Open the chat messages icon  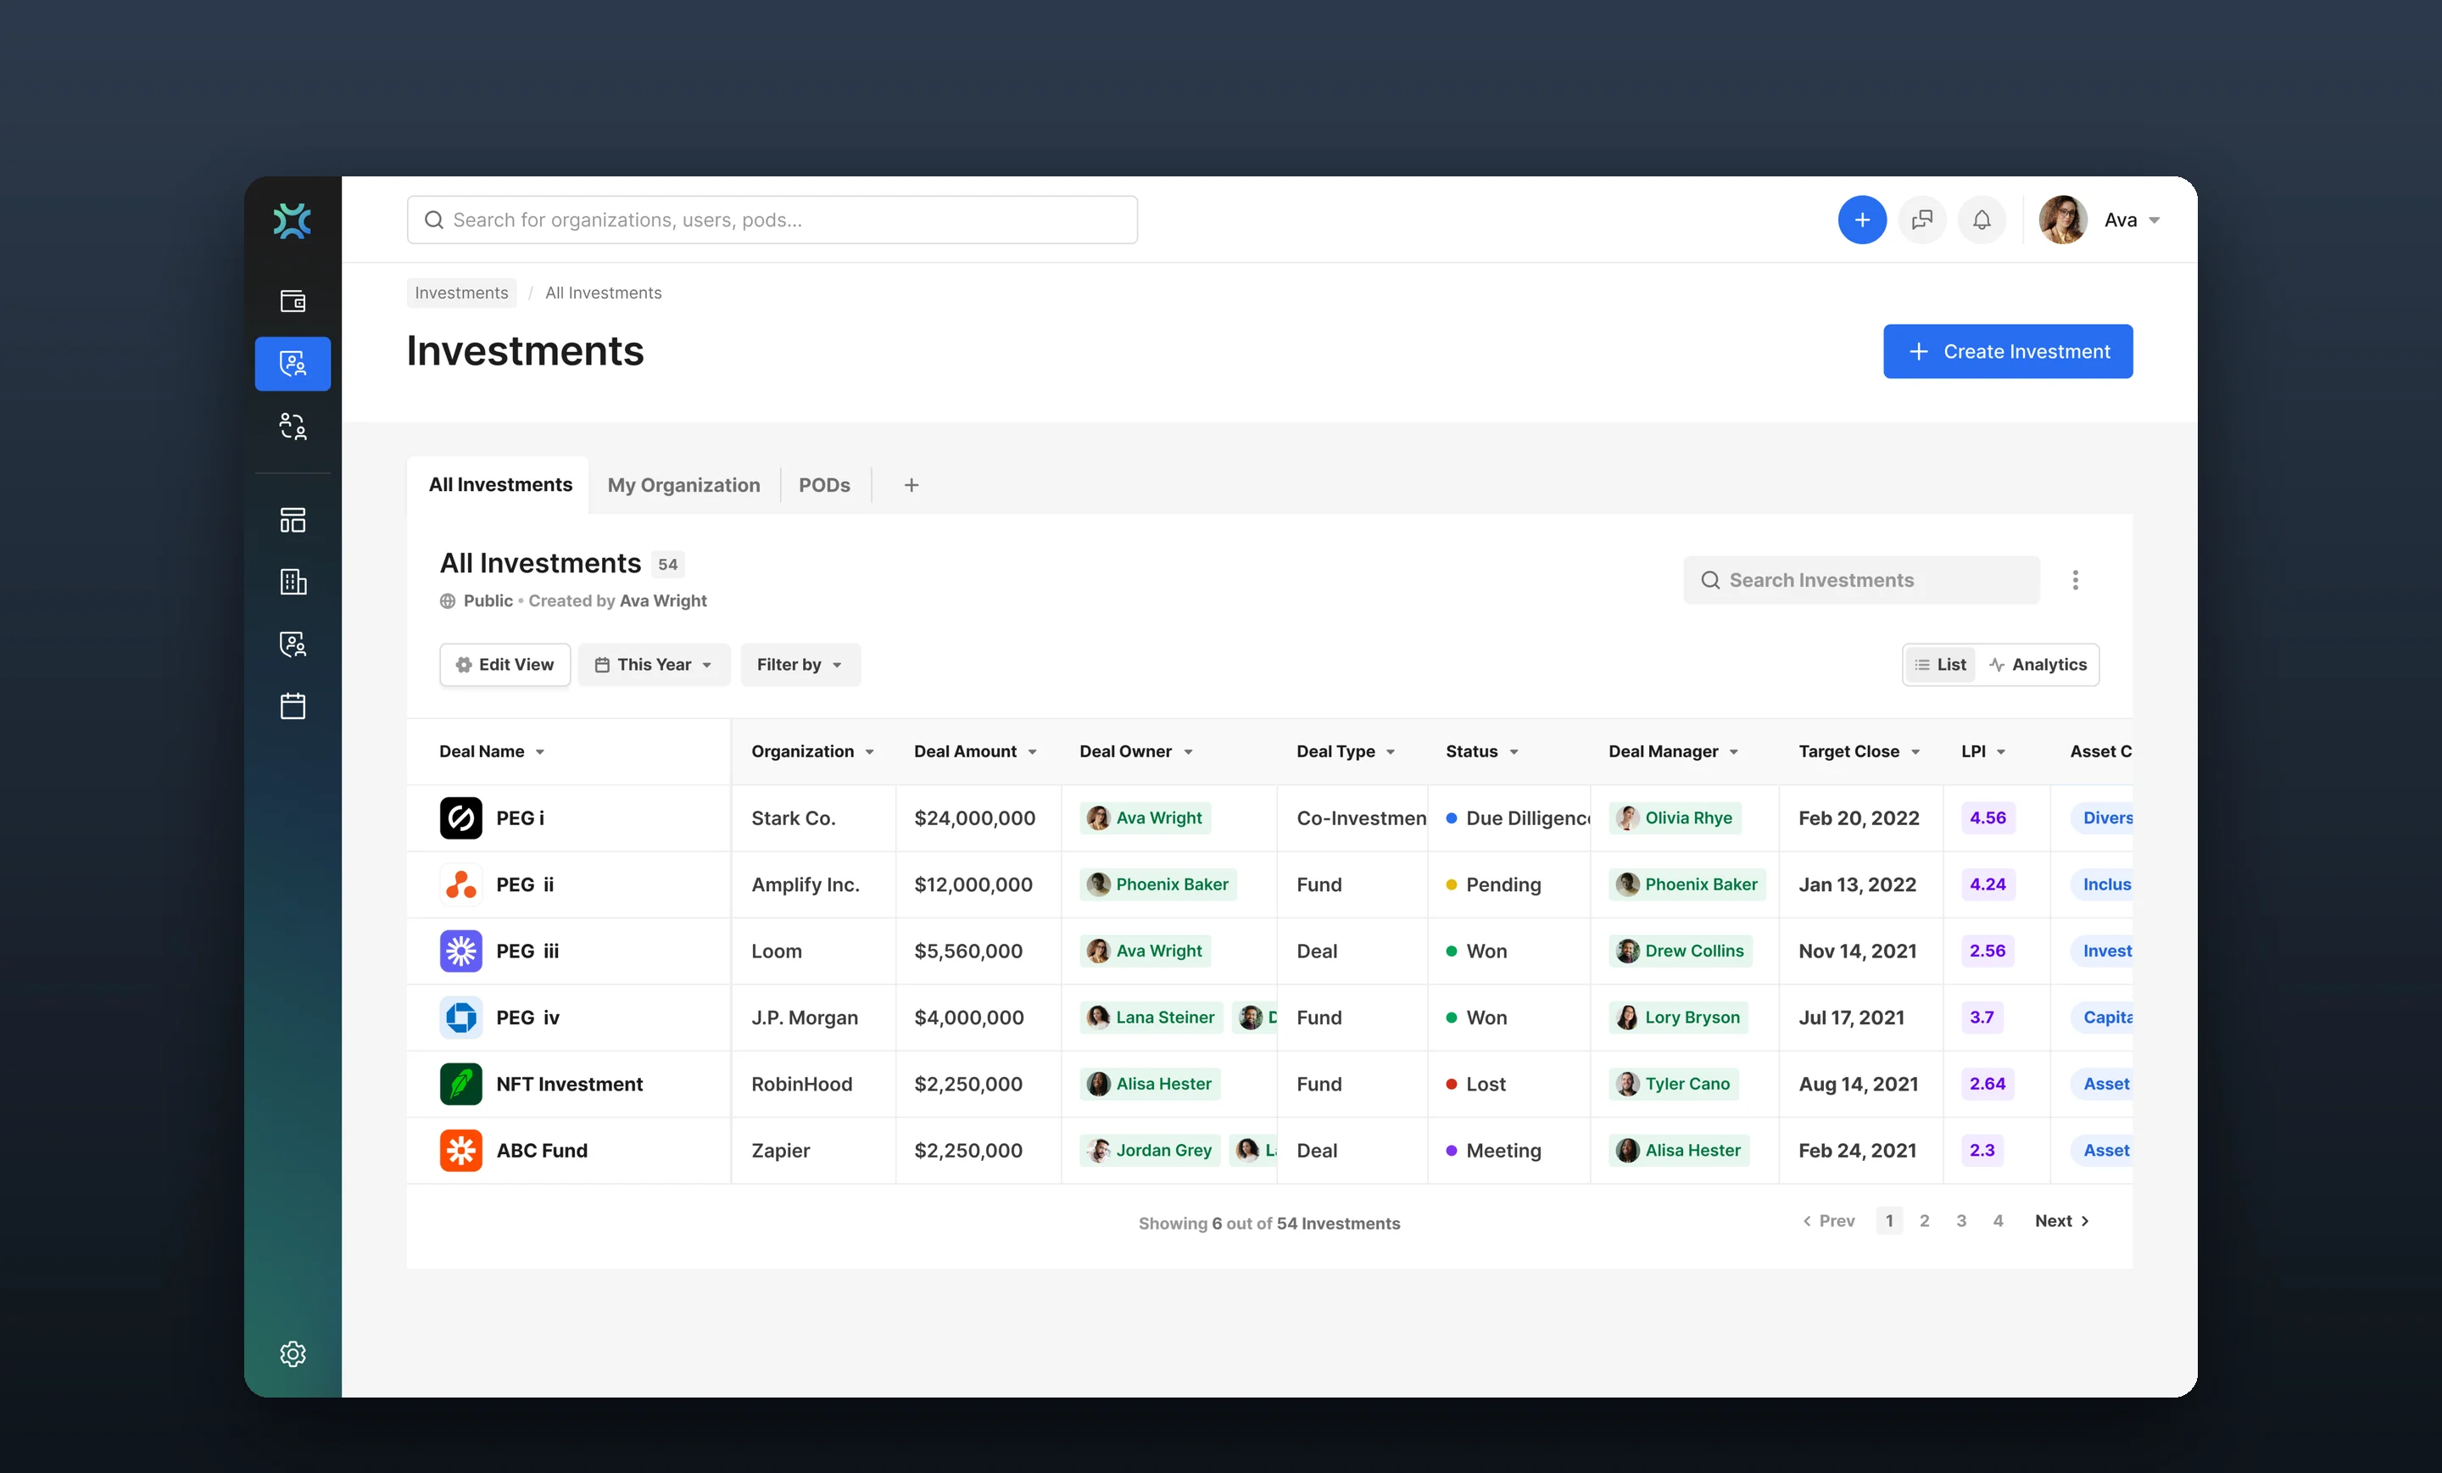pos(1921,220)
